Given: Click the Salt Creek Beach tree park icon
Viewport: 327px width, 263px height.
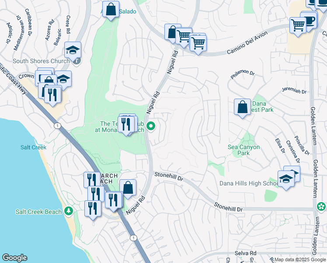Looking at the screenshot, I should coord(68,211).
